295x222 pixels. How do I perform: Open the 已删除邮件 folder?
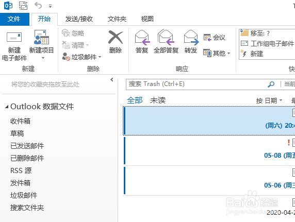click(27, 158)
